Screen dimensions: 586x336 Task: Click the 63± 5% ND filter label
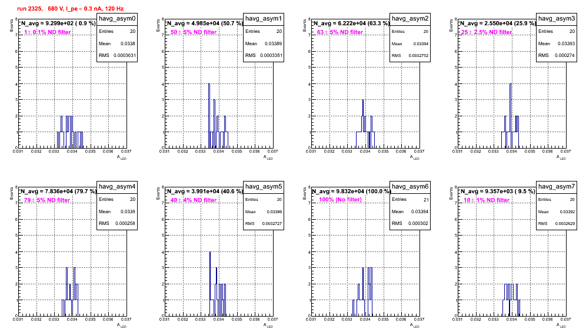[340, 32]
